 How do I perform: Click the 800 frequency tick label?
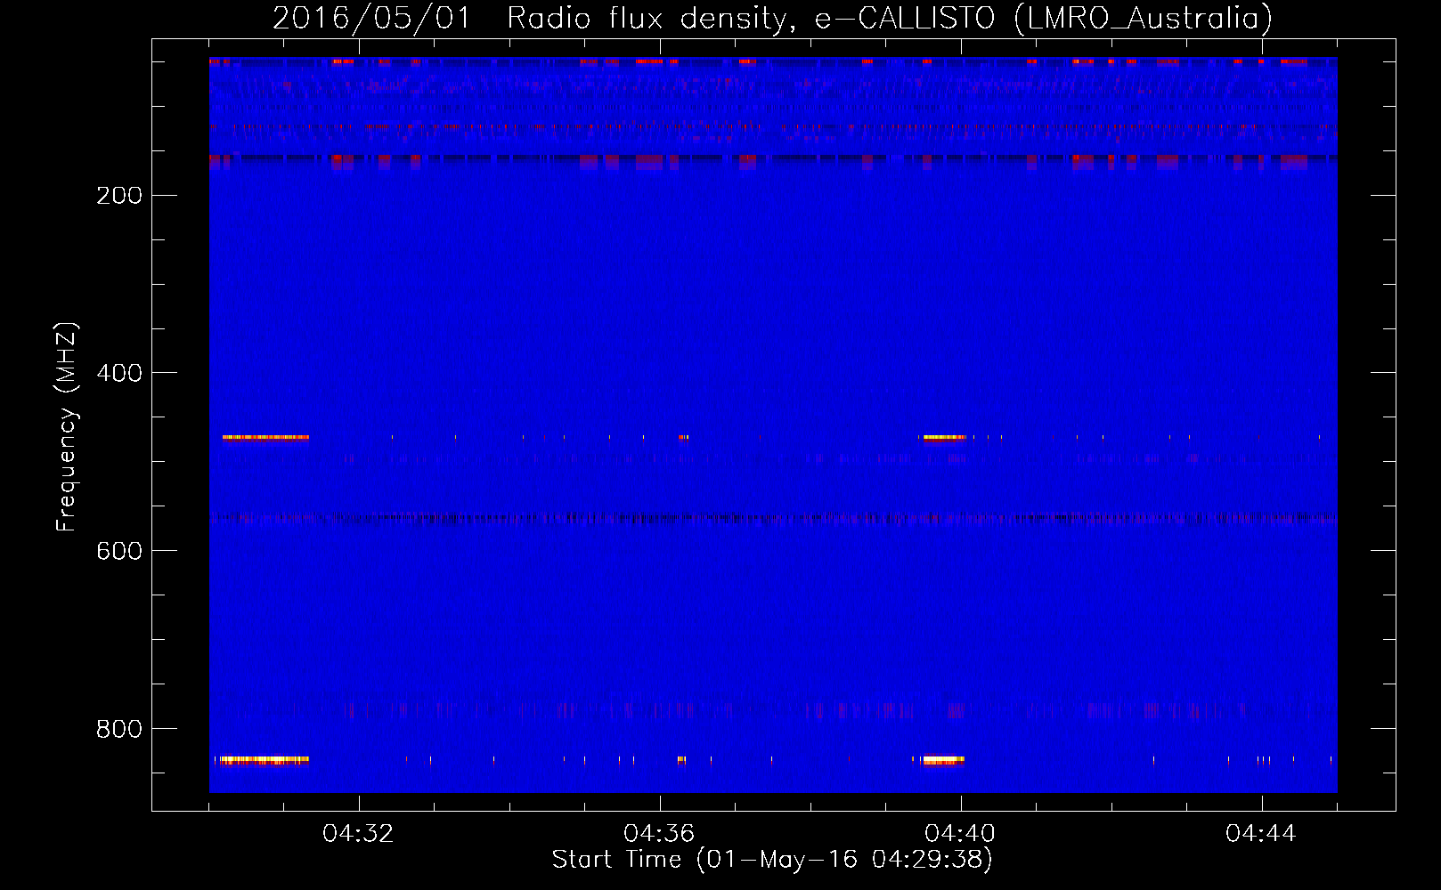[x=119, y=730]
